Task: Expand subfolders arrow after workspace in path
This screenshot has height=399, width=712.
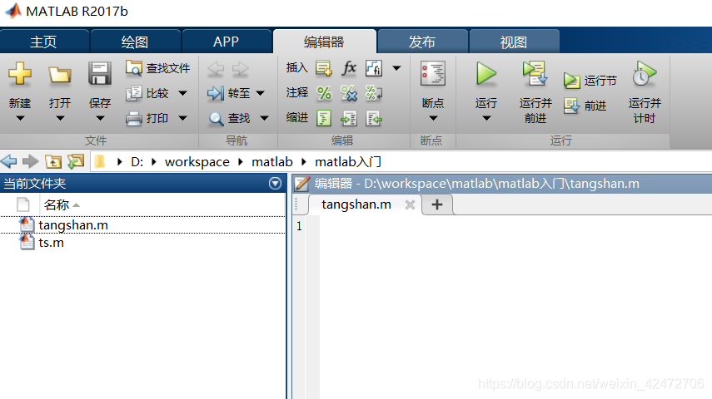Action: coord(241,162)
